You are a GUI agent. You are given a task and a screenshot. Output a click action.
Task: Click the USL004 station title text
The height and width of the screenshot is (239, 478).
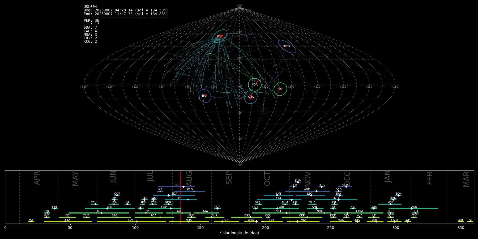tap(90, 7)
